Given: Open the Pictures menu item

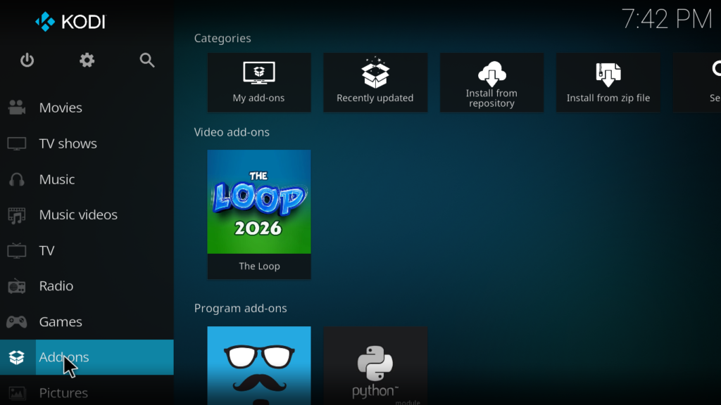Looking at the screenshot, I should point(63,392).
